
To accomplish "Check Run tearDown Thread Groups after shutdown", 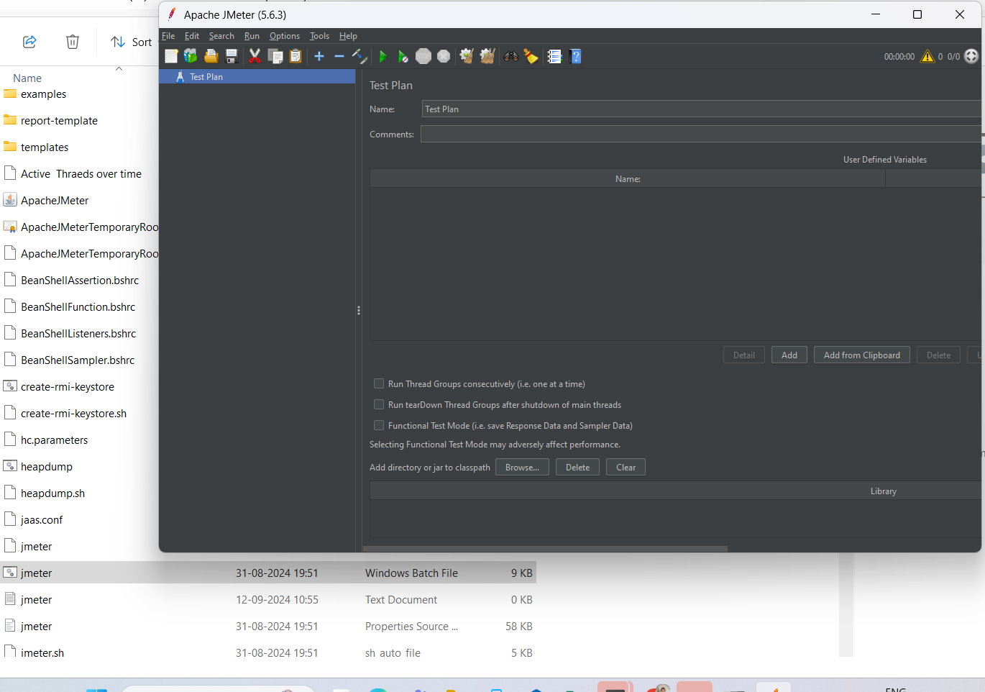I will [379, 404].
